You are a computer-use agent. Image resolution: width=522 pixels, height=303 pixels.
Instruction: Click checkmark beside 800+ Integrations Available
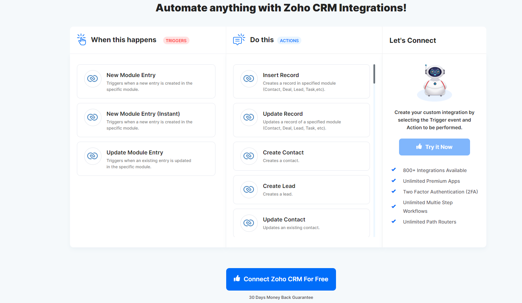click(x=393, y=170)
